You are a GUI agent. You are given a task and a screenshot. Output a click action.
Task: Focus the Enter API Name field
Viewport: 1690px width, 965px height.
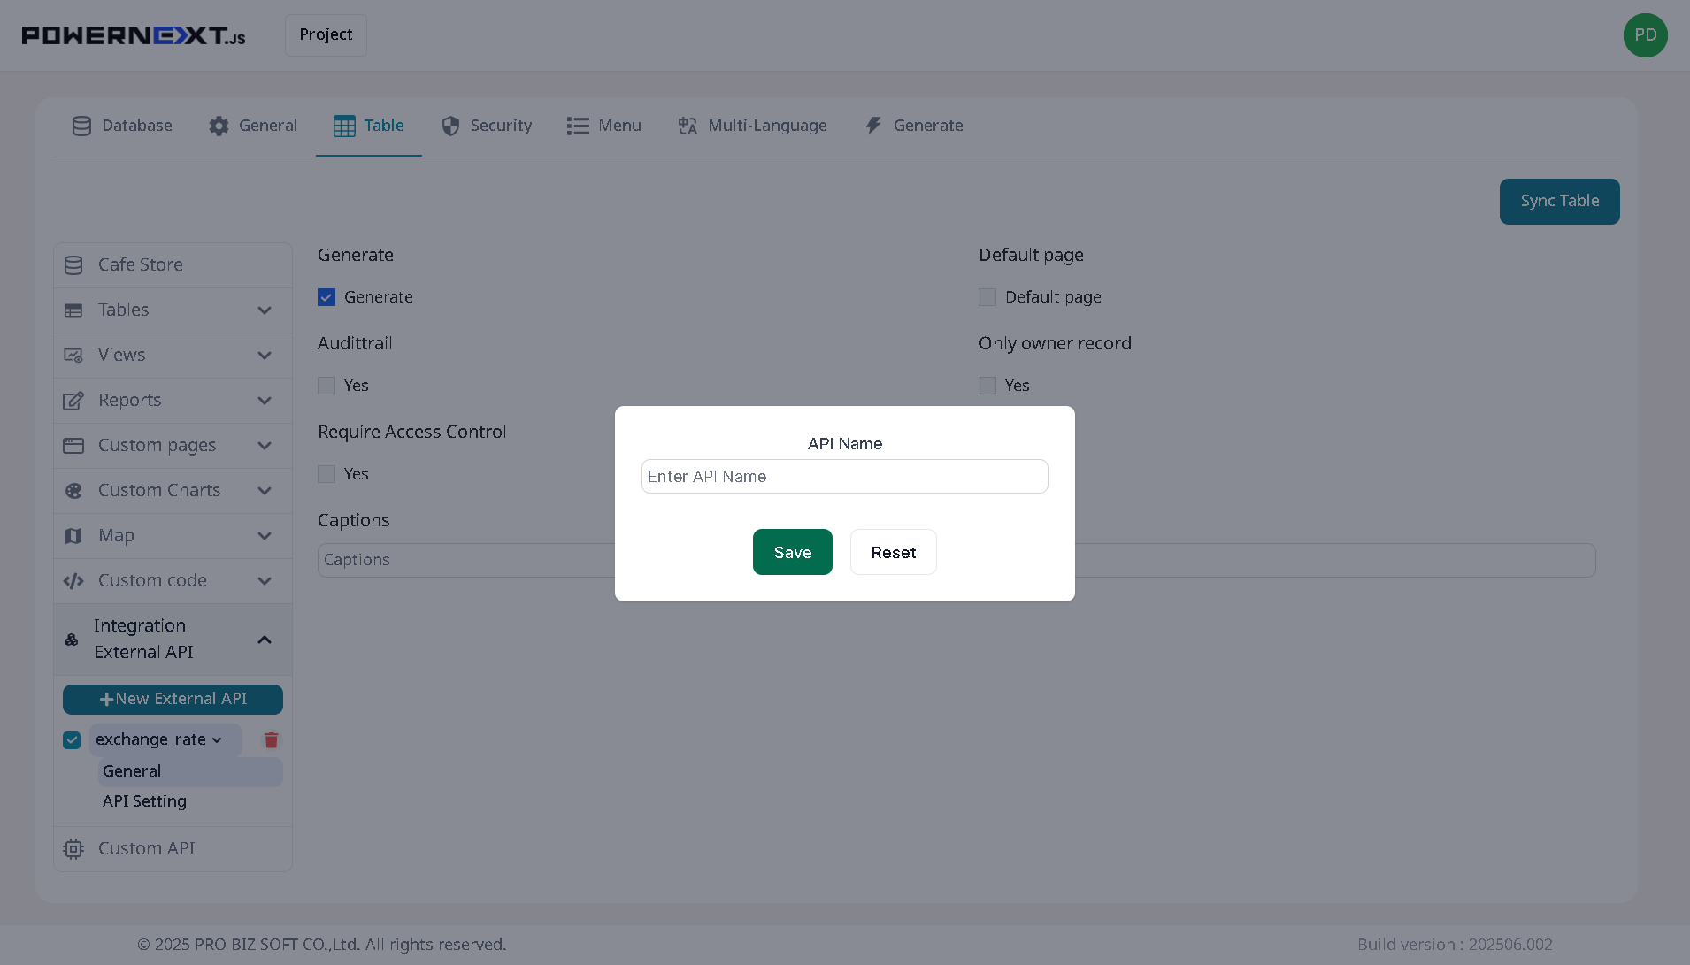click(844, 477)
